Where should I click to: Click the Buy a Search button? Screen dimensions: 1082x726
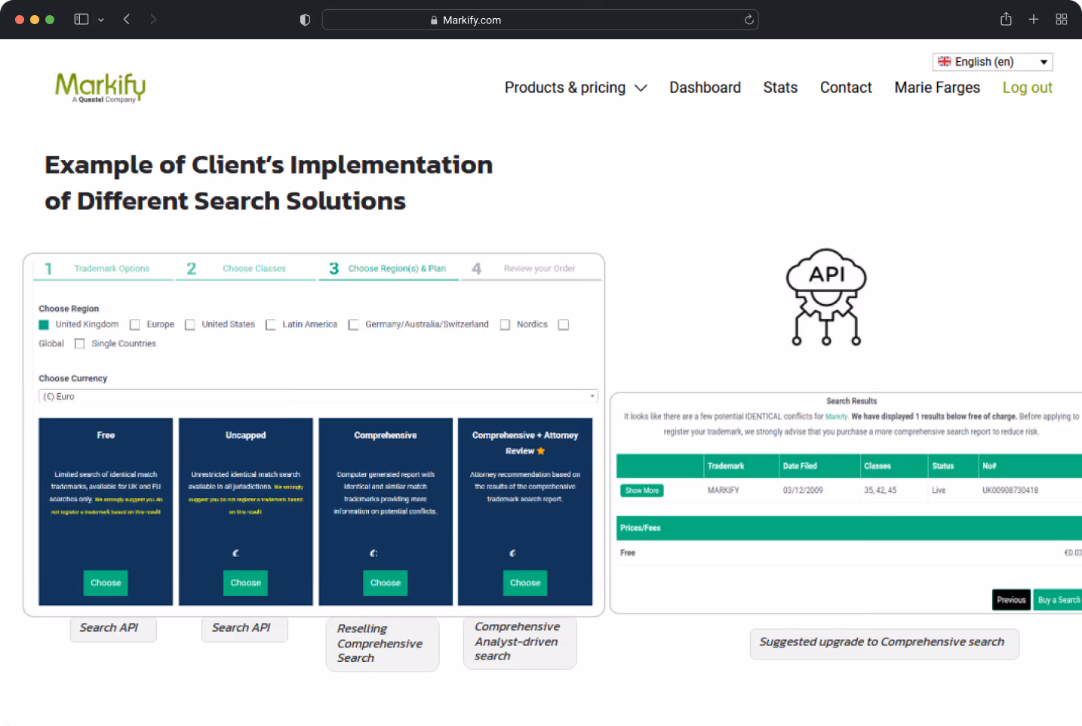(1058, 600)
